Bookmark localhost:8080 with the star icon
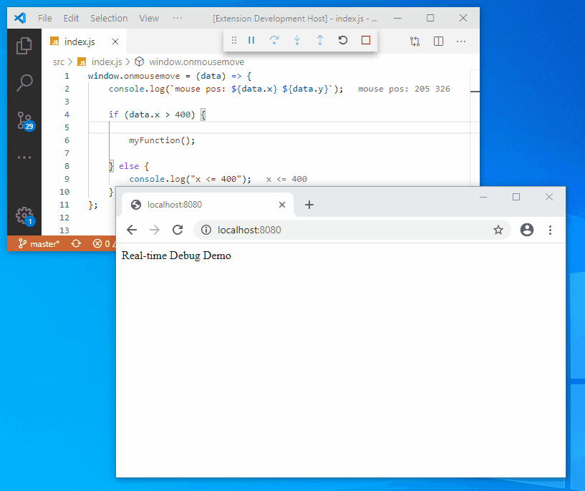This screenshot has height=491, width=585. pyautogui.click(x=498, y=230)
